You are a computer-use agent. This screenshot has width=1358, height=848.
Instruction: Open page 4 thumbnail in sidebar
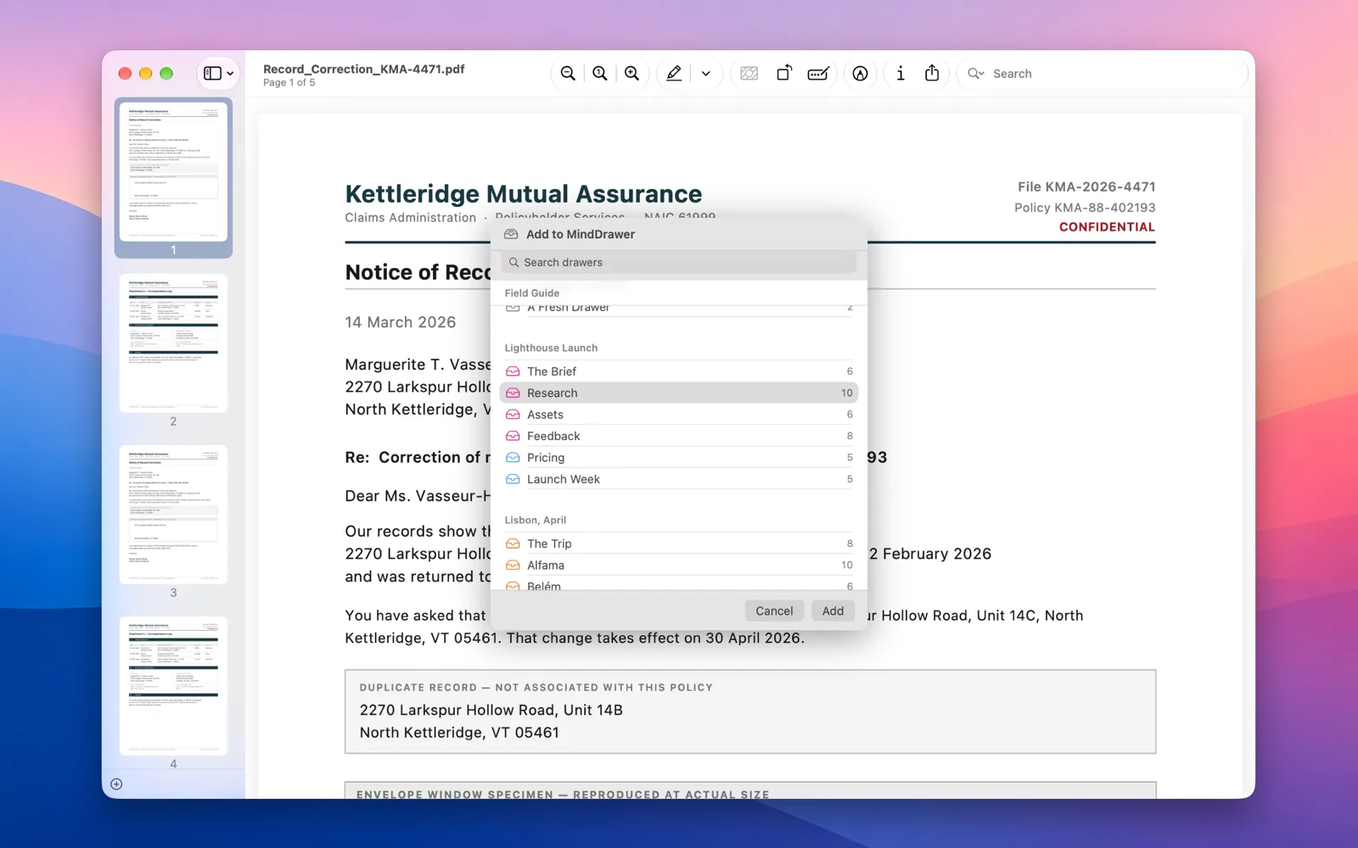pos(173,686)
